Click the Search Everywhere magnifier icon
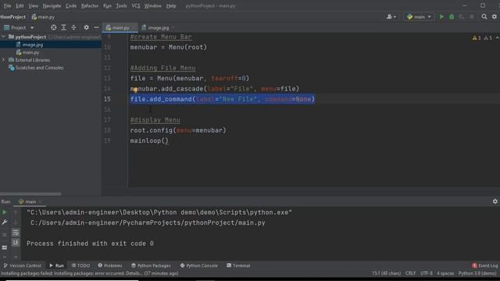500x281 pixels. [484, 16]
